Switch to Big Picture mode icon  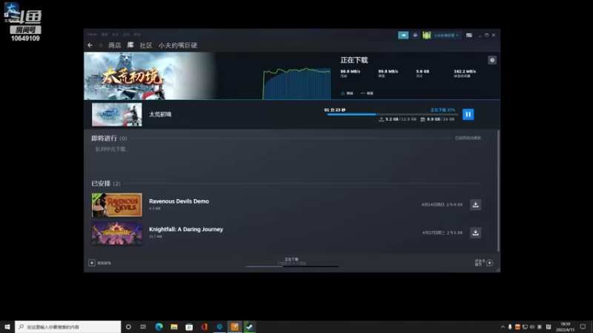click(469, 35)
